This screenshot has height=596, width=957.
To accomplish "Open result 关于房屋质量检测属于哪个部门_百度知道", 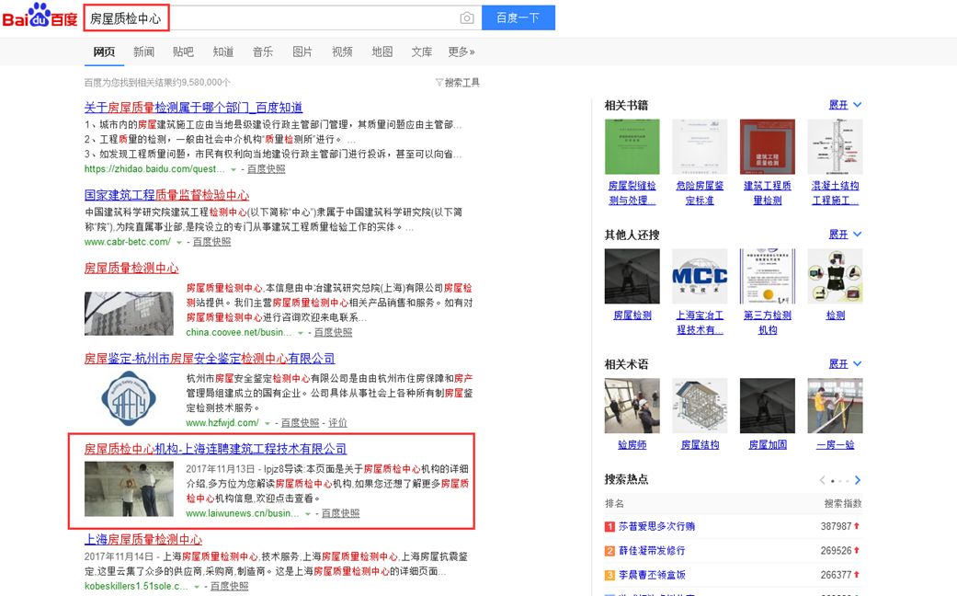I will point(193,108).
